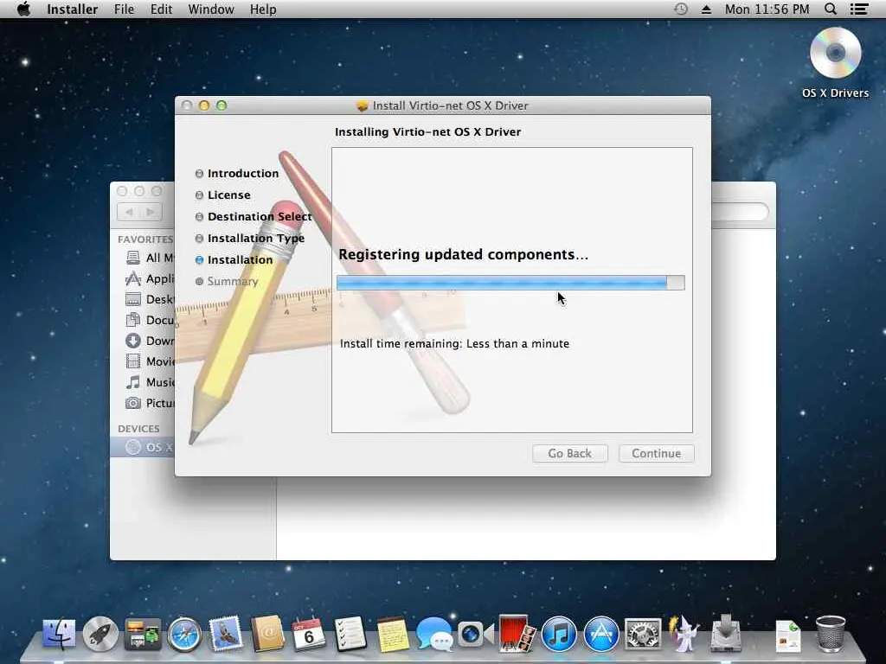
Task: Click the Go Back button
Action: [x=569, y=453]
